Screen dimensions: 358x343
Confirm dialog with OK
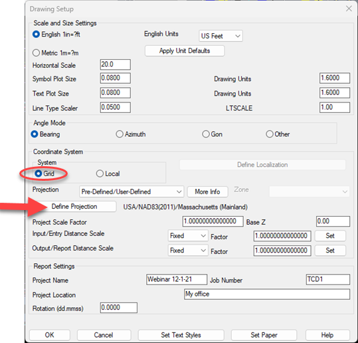[x=50, y=335]
